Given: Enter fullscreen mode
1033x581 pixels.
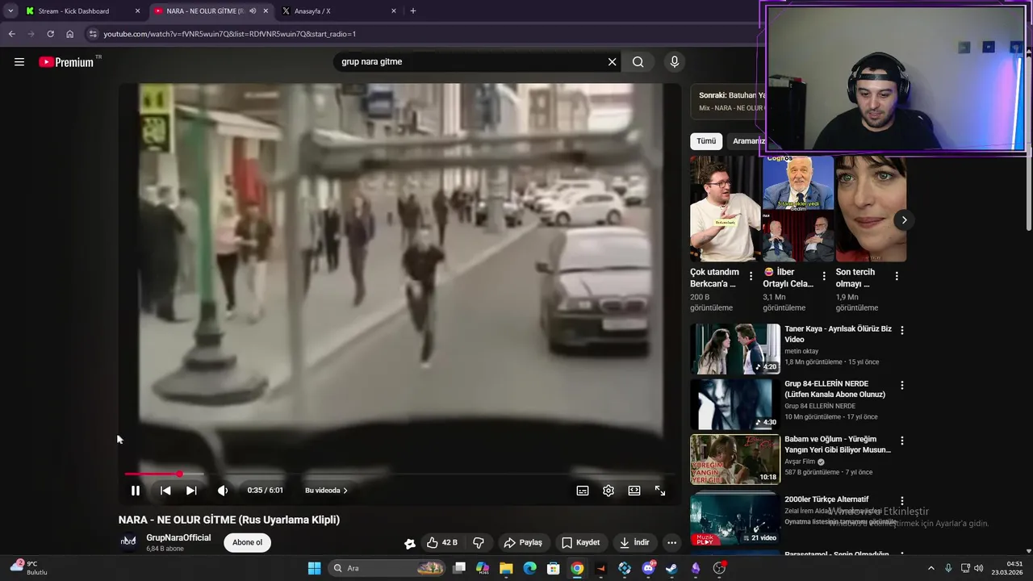Looking at the screenshot, I should click(660, 491).
